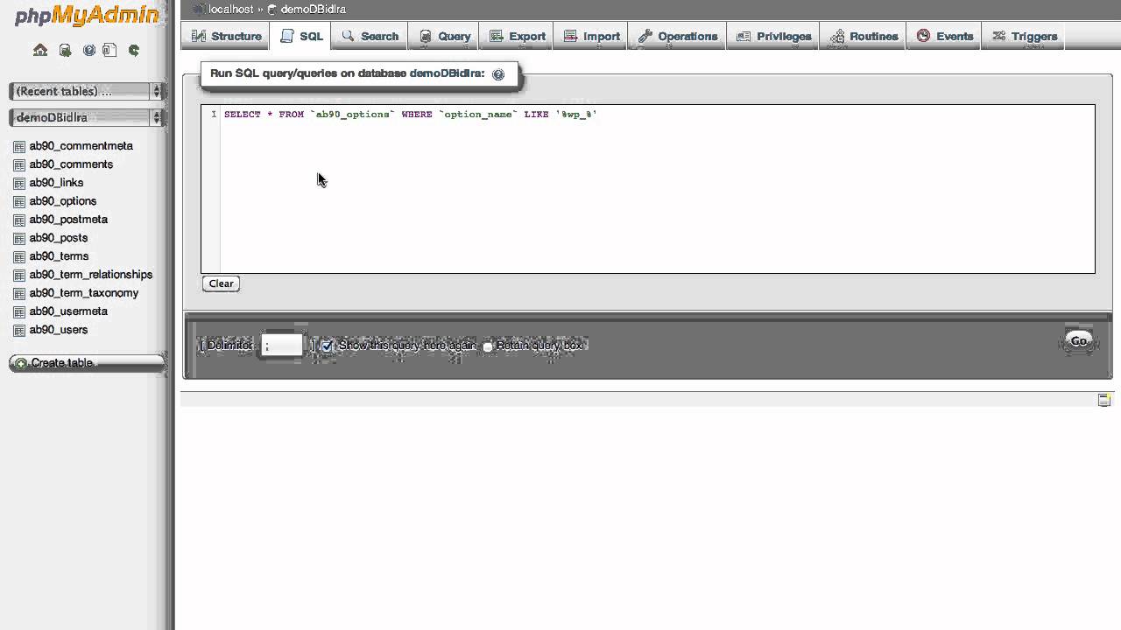The width and height of the screenshot is (1121, 630).
Task: Open the Privileges tab
Action: pyautogui.click(x=773, y=36)
